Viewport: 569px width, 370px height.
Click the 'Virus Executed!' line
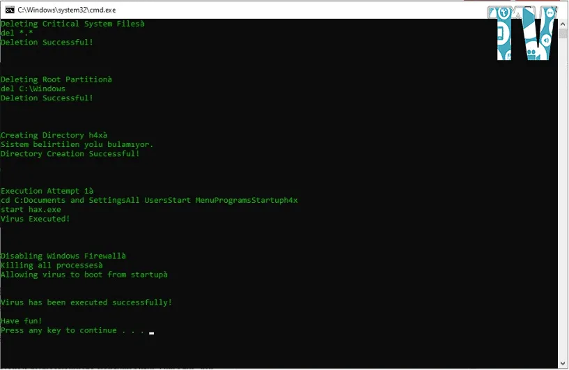(x=35, y=218)
